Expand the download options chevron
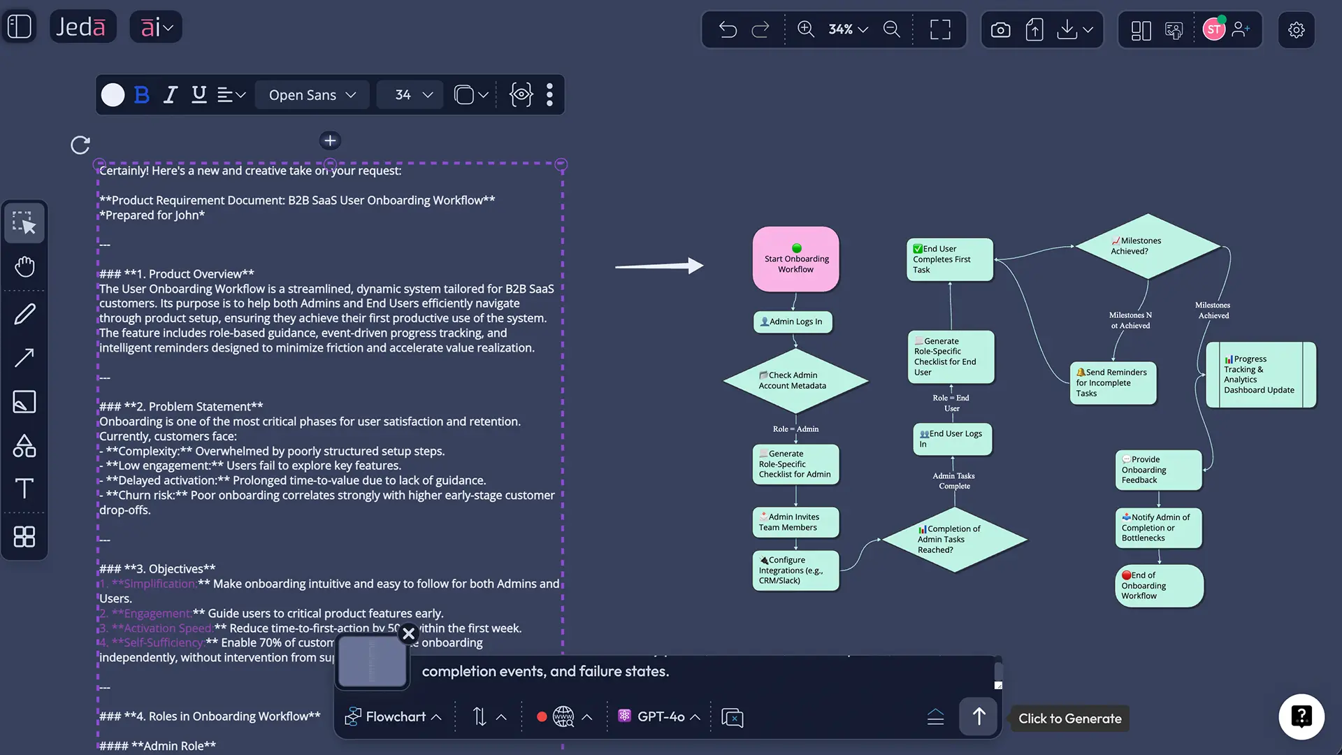 [1088, 30]
